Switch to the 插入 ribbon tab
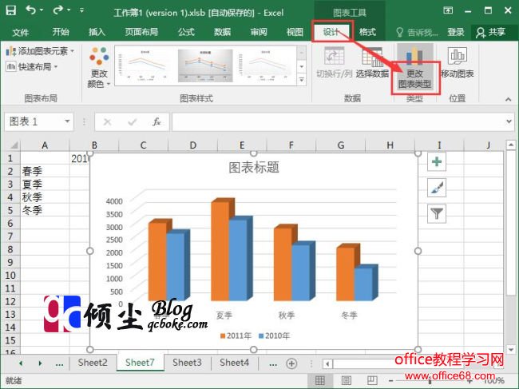 coord(97,32)
